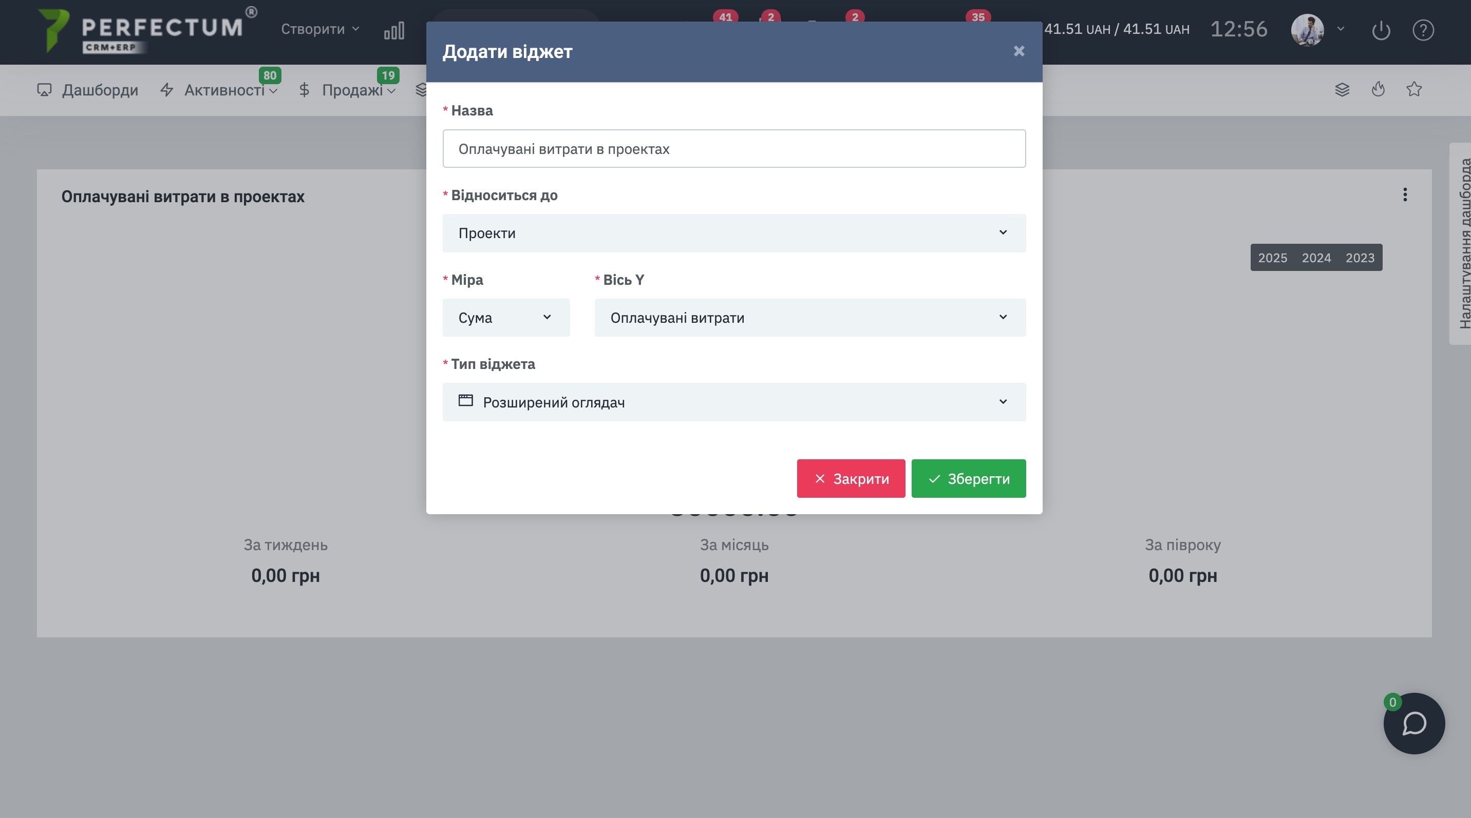Click the Активності lightning bolt icon

pos(167,90)
